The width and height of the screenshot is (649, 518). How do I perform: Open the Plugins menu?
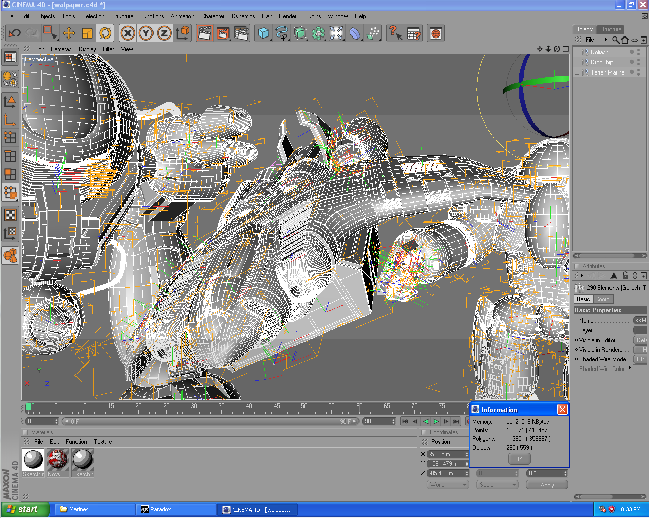pos(312,16)
